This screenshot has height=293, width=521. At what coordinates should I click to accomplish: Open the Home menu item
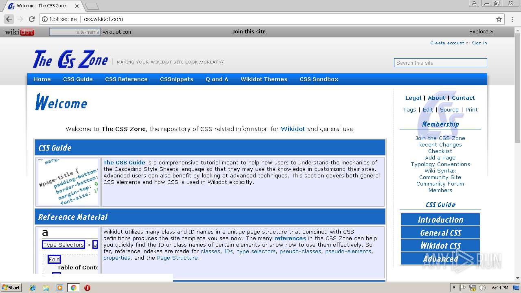[42, 79]
